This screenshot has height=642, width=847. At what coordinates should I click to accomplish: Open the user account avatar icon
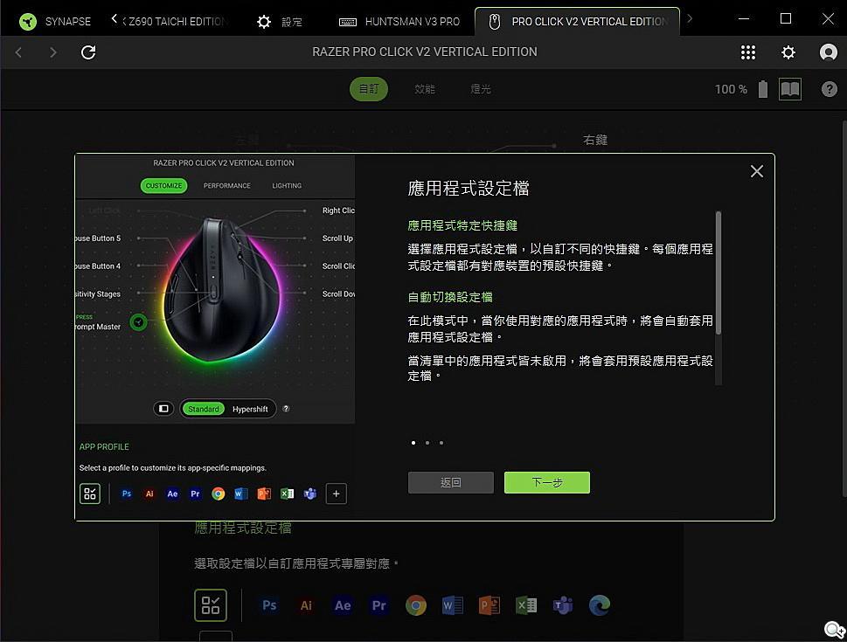pos(828,52)
